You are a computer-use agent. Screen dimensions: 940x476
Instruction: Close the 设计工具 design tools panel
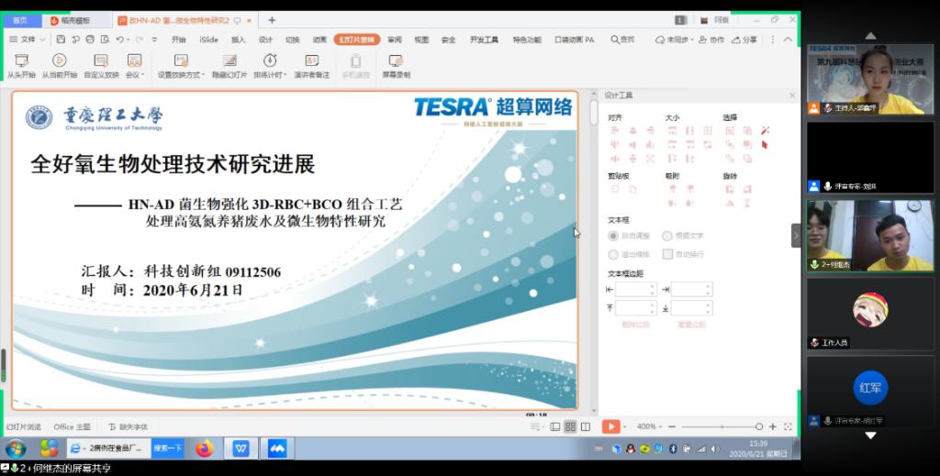click(792, 95)
